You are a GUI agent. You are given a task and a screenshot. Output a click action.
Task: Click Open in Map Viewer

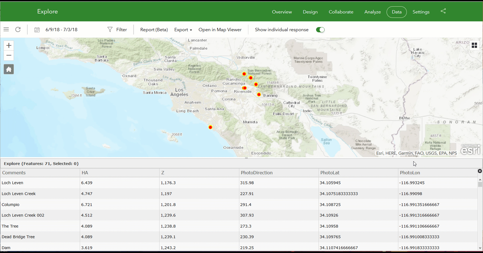click(220, 30)
